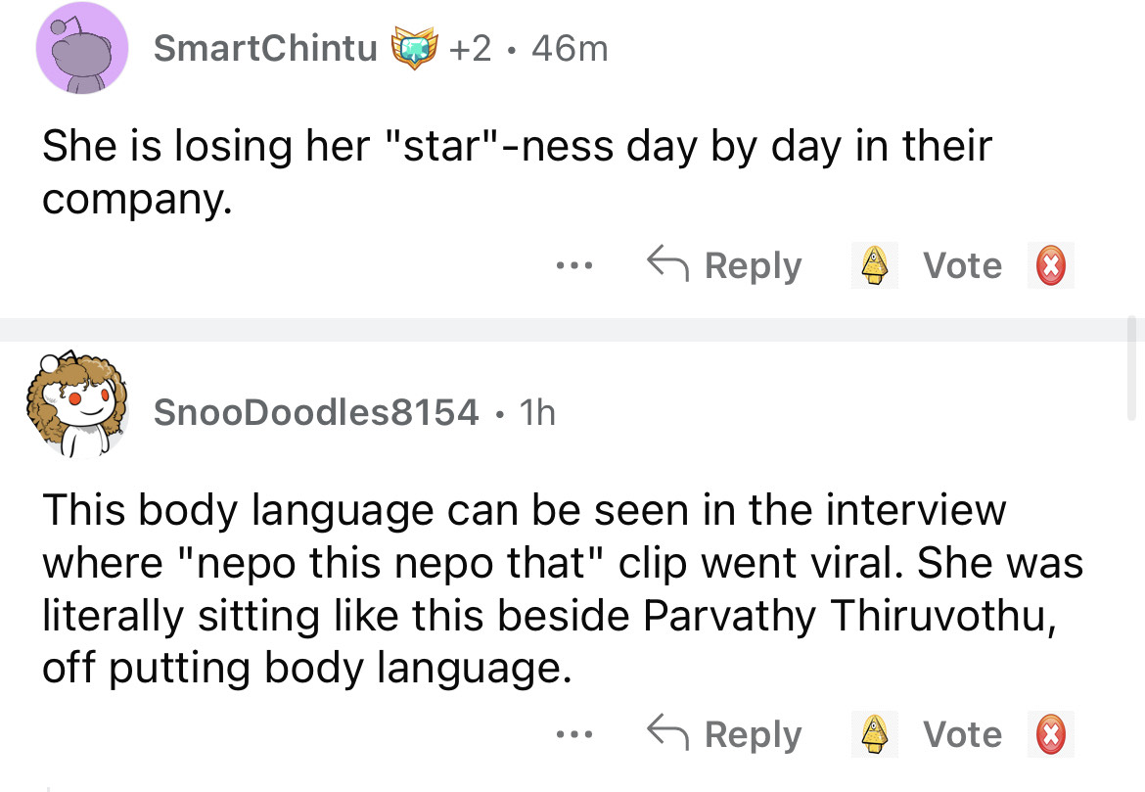Screen dimensions: 1145x792
Task: Click the 46m timestamp on SmartChintu's comment
Action: 568,47
